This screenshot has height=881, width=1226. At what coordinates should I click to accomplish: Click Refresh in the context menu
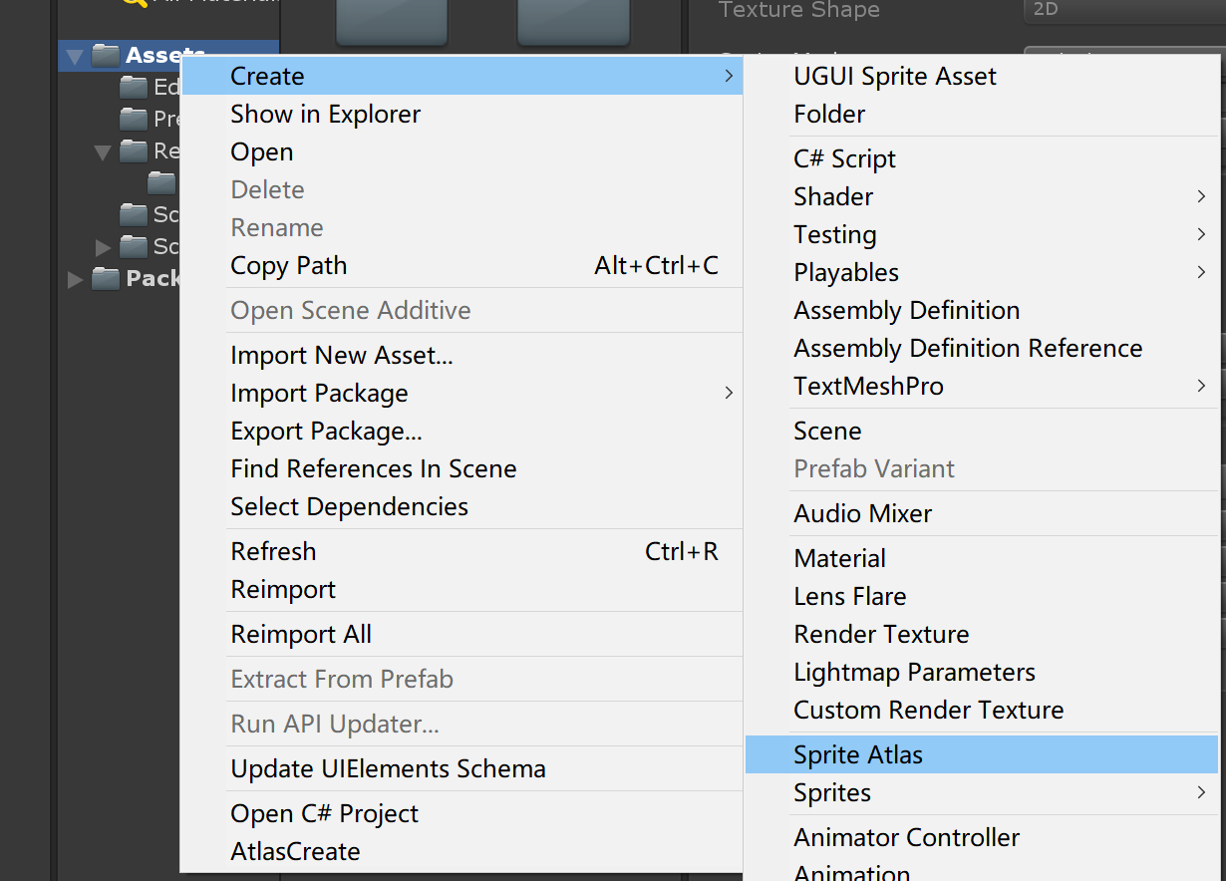(273, 551)
